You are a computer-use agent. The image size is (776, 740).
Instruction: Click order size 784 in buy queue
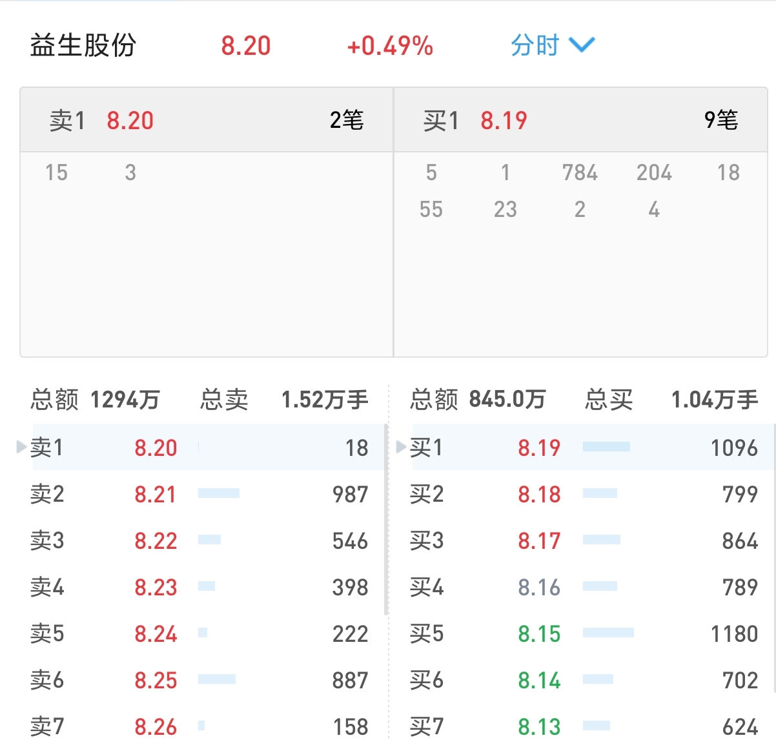click(580, 172)
